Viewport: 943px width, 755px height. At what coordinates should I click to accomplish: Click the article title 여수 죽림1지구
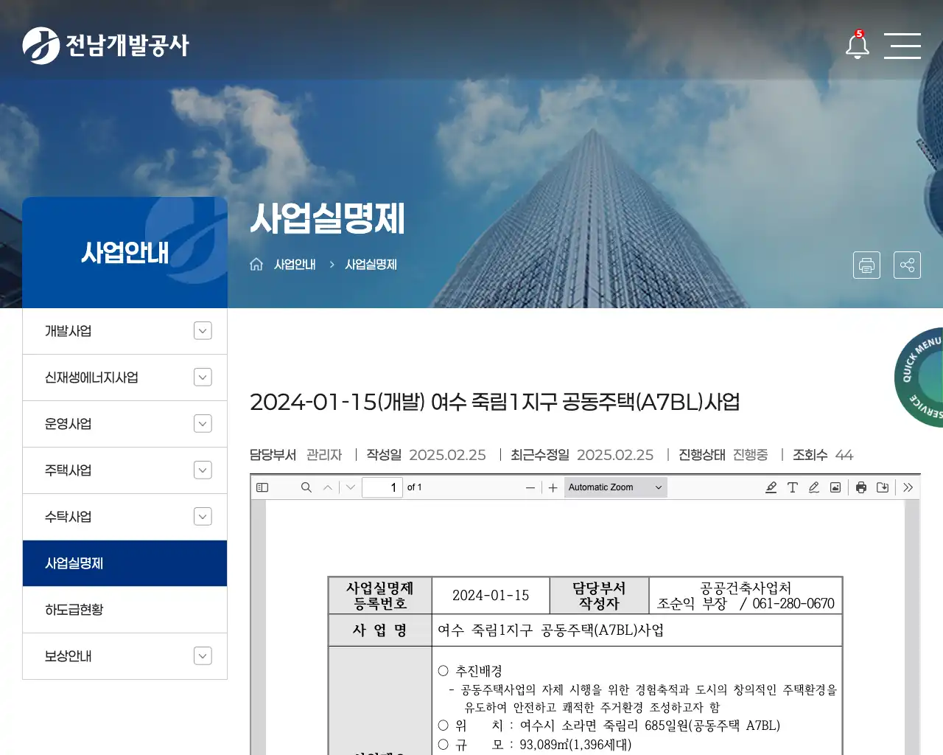[495, 402]
